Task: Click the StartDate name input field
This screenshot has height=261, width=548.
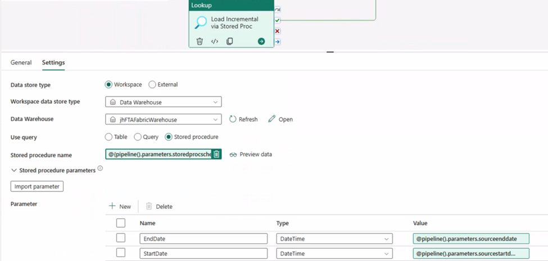Action: click(204, 253)
